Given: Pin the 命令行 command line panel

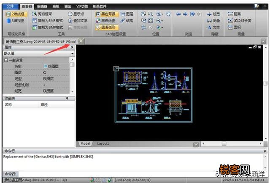Looking at the screenshot, I should (265, 151).
